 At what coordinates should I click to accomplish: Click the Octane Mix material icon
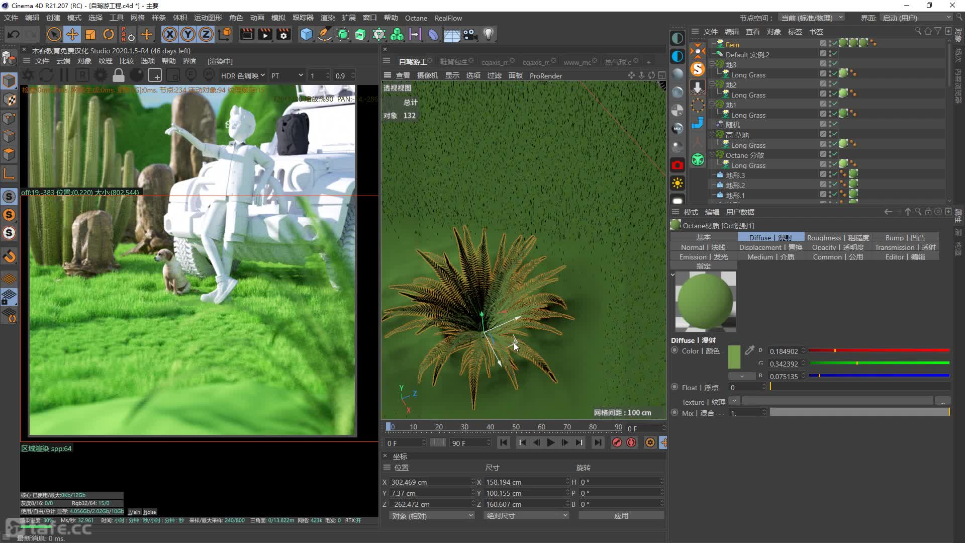[x=678, y=129]
